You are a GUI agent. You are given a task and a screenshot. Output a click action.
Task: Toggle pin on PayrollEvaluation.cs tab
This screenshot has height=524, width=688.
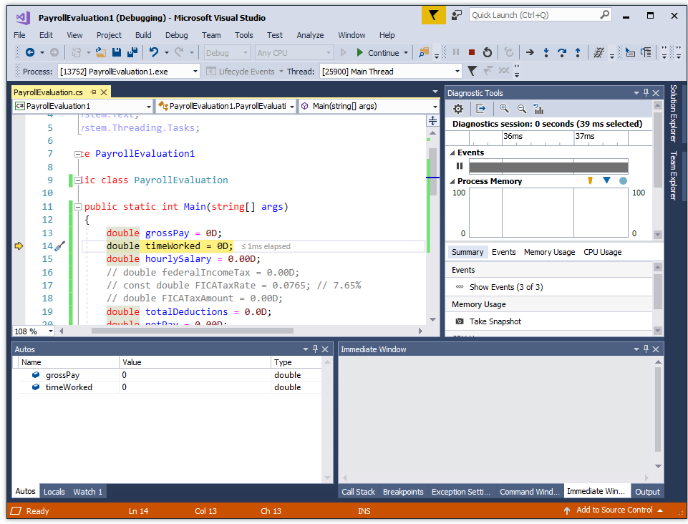coord(93,92)
